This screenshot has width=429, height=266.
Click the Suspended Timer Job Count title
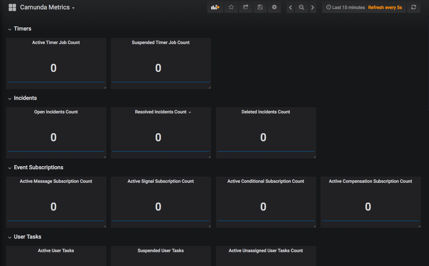click(161, 42)
